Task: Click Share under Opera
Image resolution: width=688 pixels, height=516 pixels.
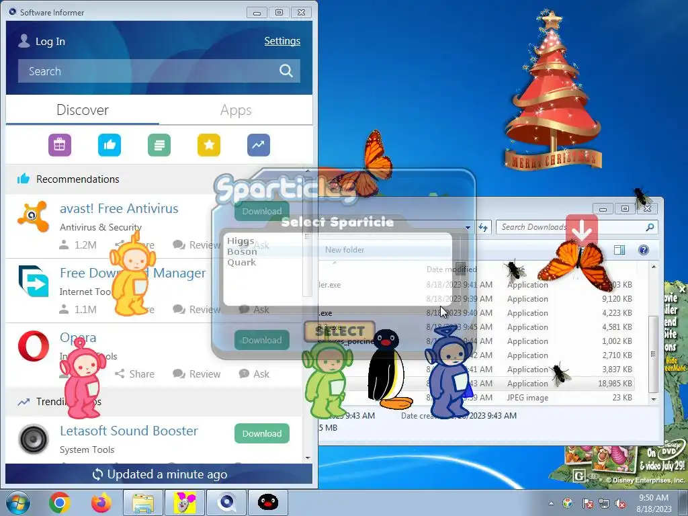Action: point(134,374)
